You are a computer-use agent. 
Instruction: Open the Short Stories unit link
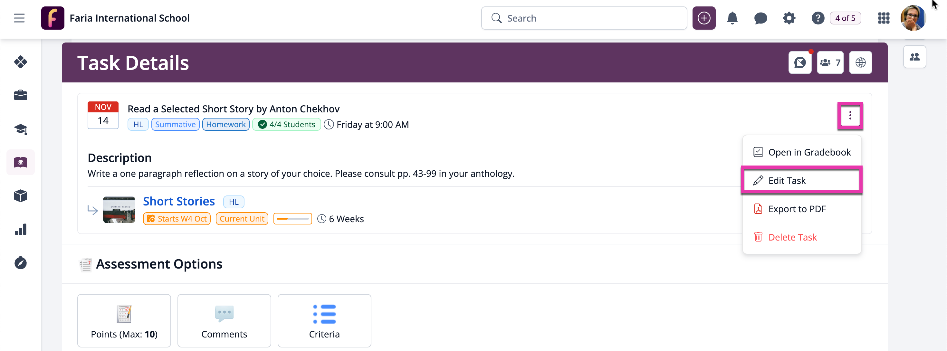click(179, 201)
